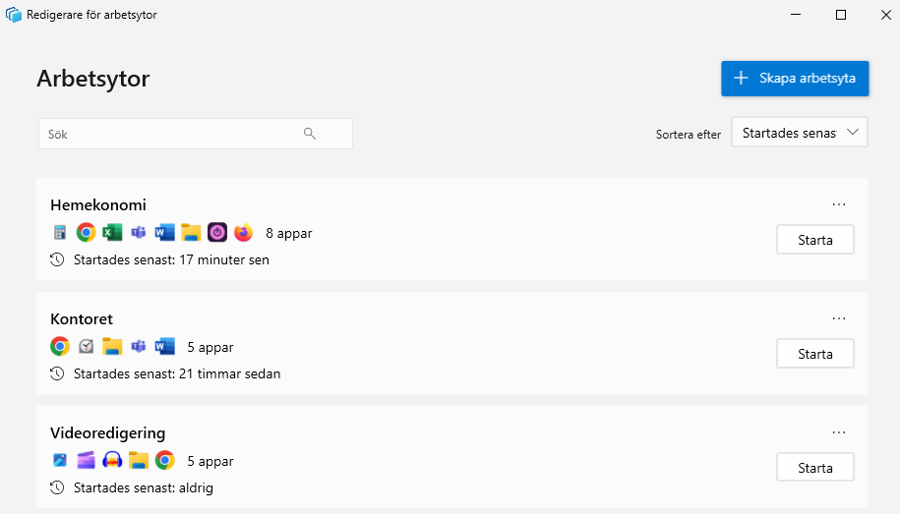The height and width of the screenshot is (514, 900).
Task: Click the Teams icon in Kontoret
Action: (139, 347)
